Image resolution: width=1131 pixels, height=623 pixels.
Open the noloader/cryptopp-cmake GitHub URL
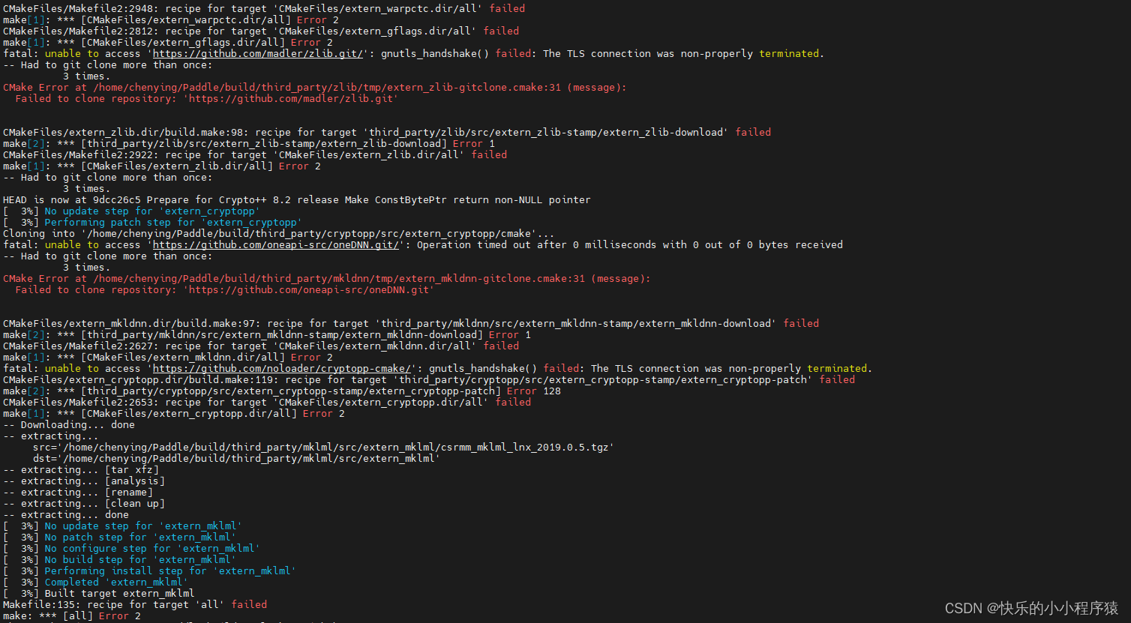point(282,369)
